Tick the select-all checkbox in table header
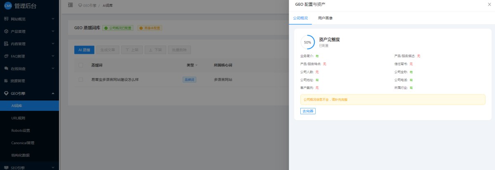Image resolution: width=495 pixels, height=170 pixels. [81, 65]
